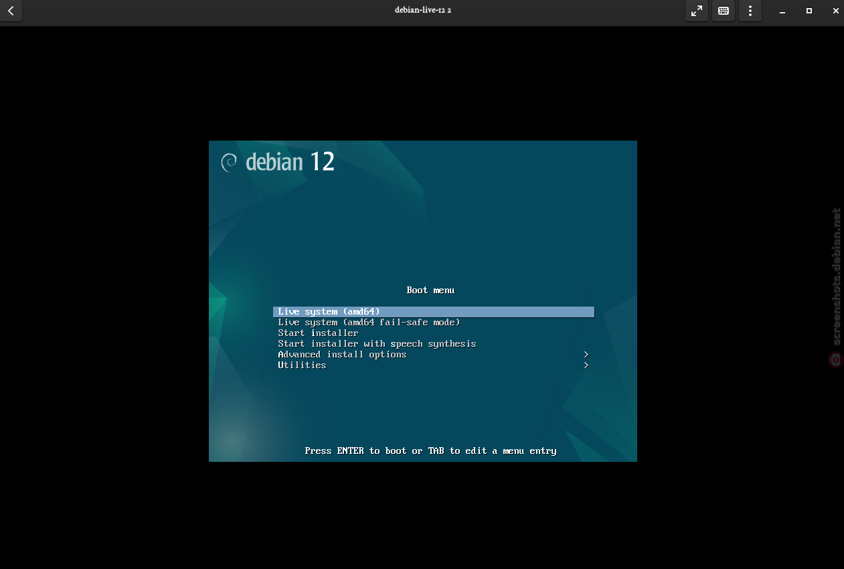The width and height of the screenshot is (844, 569).
Task: Go back with the header arrow button
Action: coord(11,11)
